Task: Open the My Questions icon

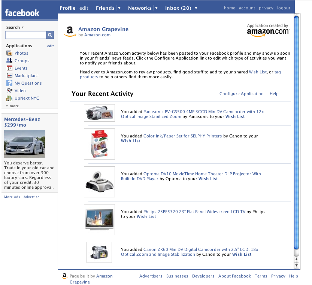Action: (9, 83)
